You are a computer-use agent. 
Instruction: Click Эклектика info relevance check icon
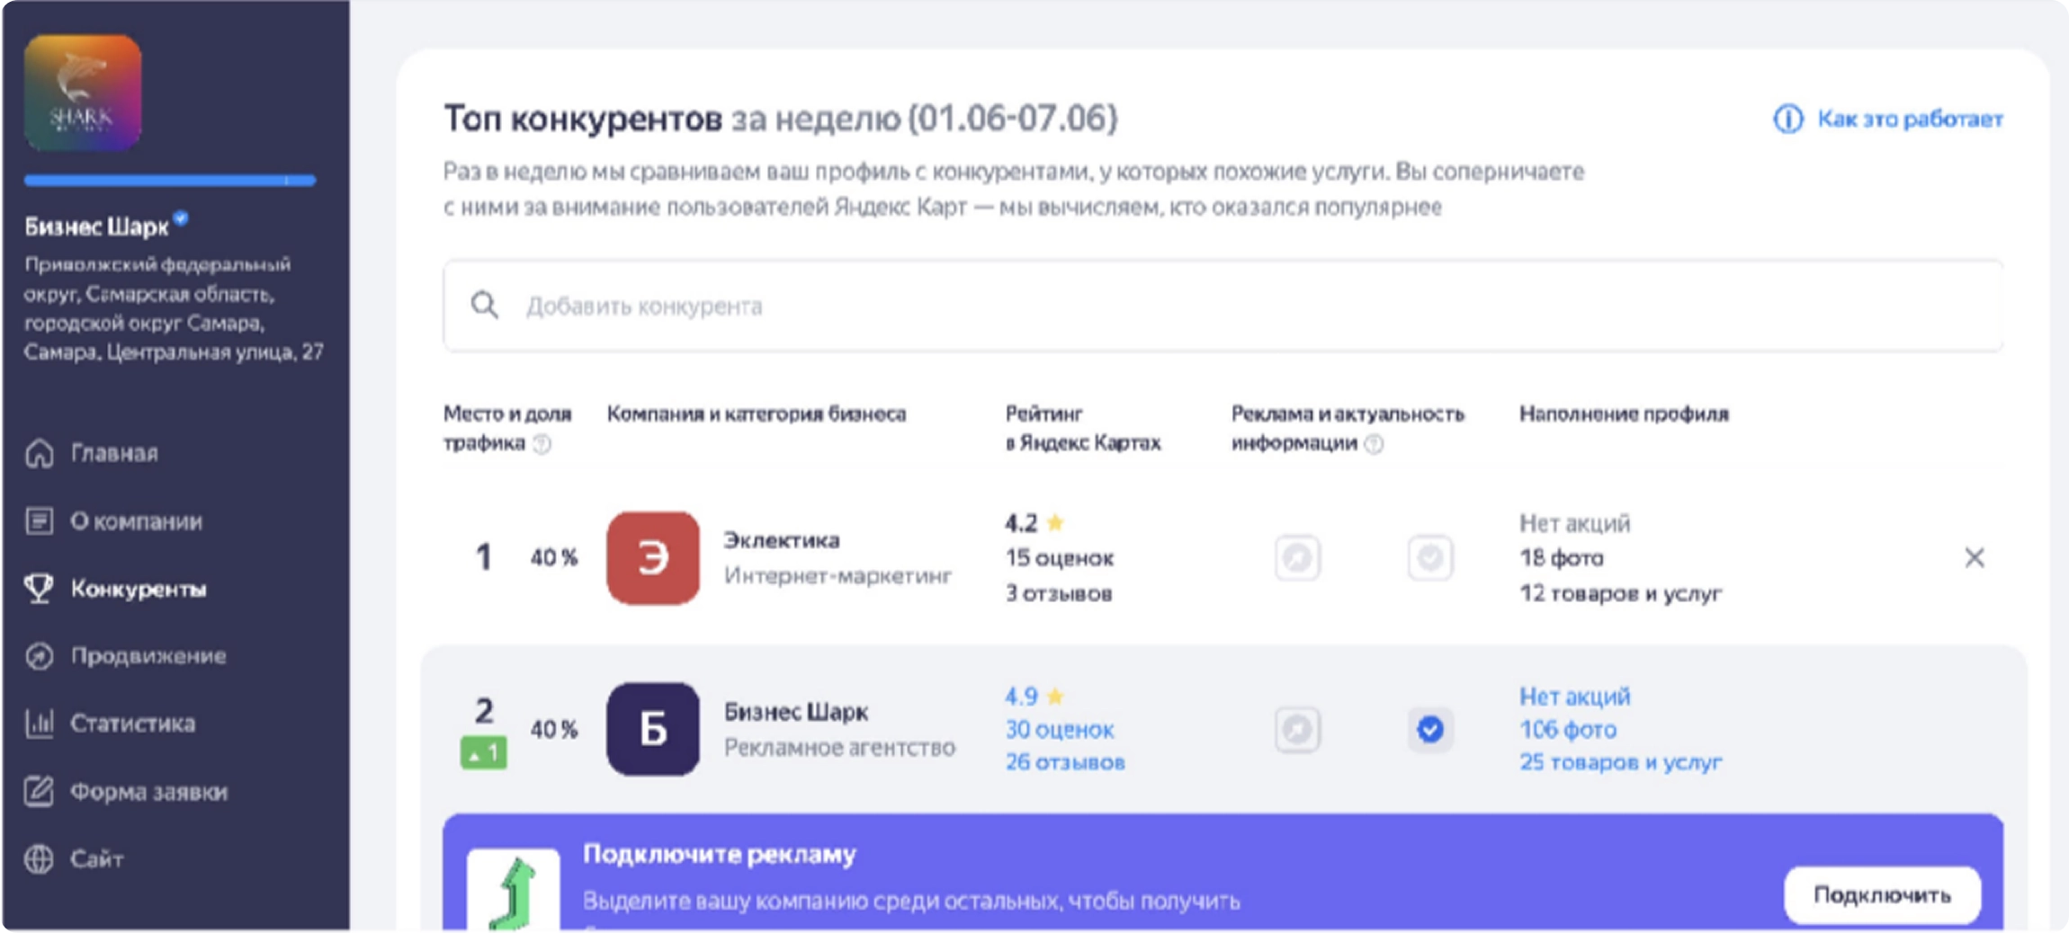point(1430,558)
